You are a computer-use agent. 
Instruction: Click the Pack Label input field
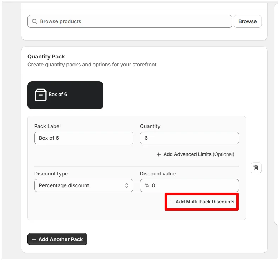pos(84,138)
